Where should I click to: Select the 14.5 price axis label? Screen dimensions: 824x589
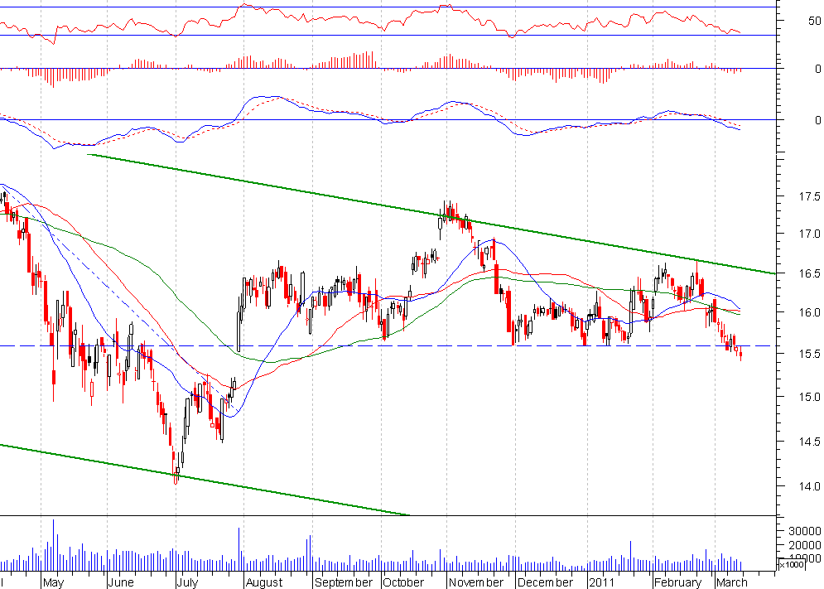click(x=809, y=442)
